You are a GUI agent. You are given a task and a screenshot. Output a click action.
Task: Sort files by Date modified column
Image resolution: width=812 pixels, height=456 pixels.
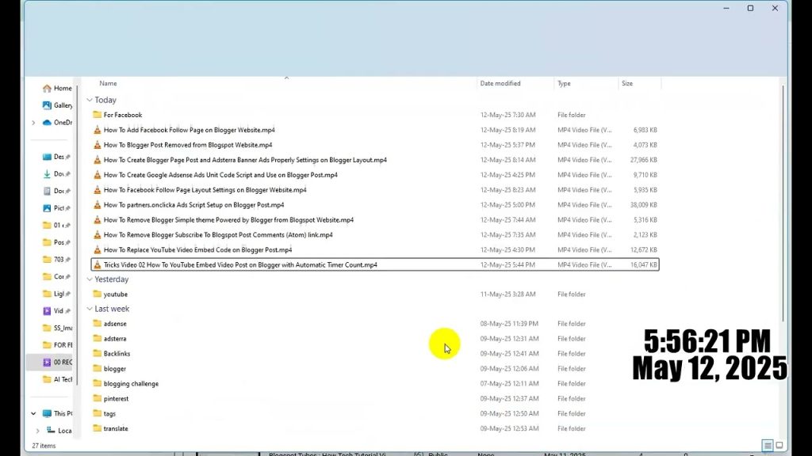500,83
